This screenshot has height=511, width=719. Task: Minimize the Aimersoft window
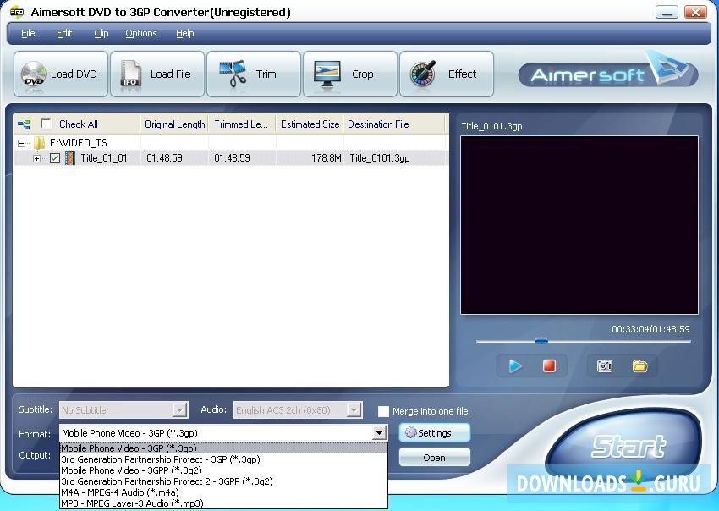coord(667,13)
